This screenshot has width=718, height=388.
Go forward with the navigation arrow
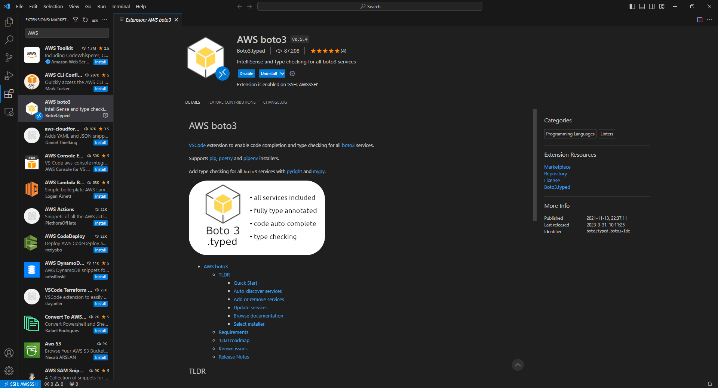249,6
